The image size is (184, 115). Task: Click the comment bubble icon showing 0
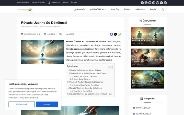(60, 34)
